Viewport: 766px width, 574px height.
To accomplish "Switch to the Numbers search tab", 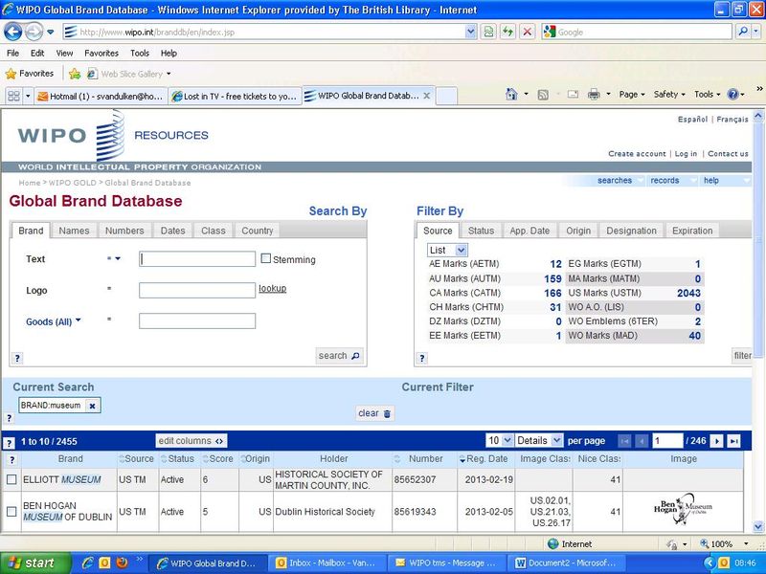I will [124, 231].
